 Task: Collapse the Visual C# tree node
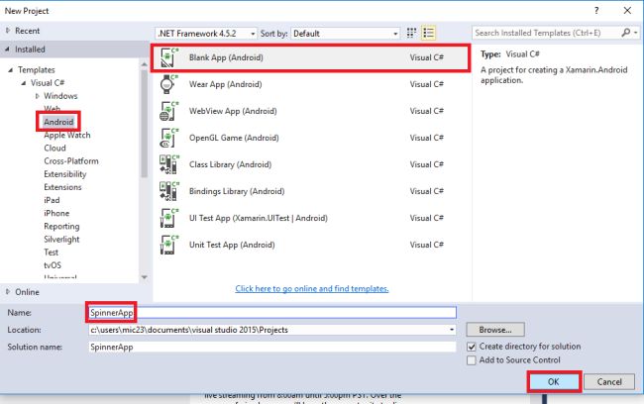24,83
